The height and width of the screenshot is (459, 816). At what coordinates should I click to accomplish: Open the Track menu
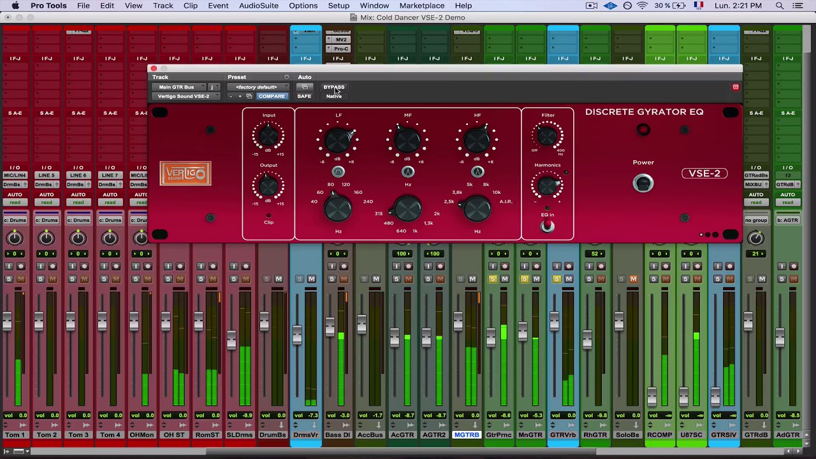(163, 6)
